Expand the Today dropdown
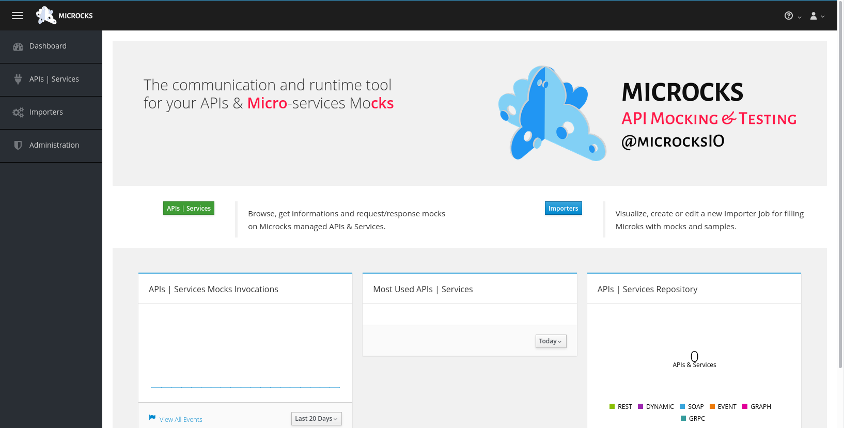Screen dimensions: 844x428 [x=551, y=341]
